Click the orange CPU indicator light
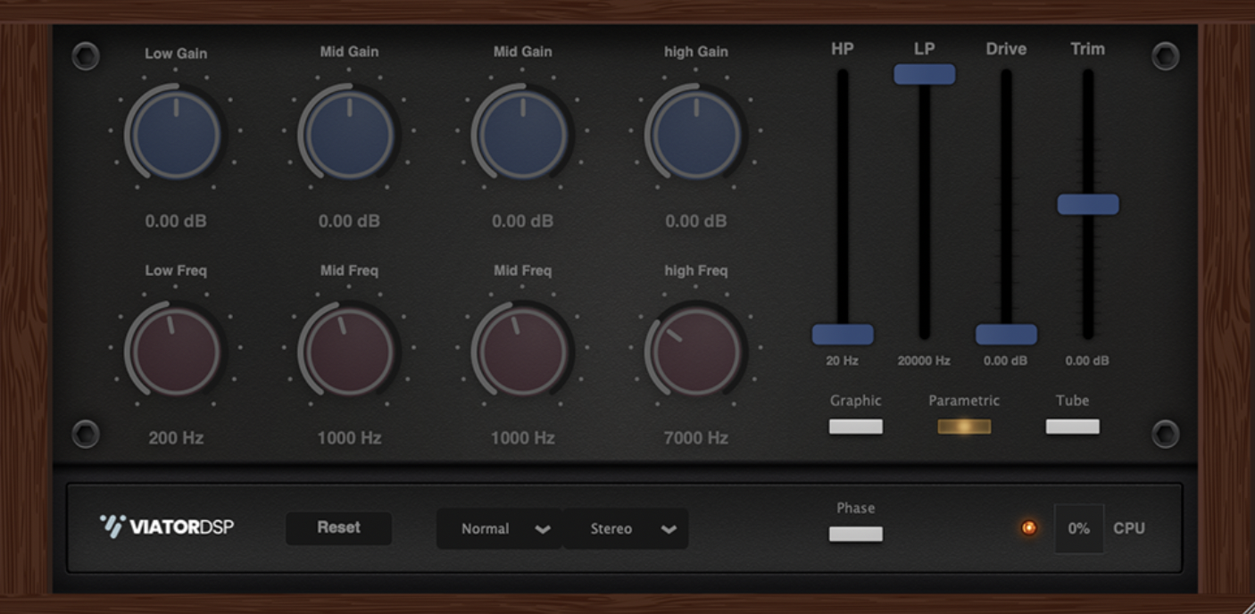Image resolution: width=1255 pixels, height=614 pixels. click(x=1029, y=528)
